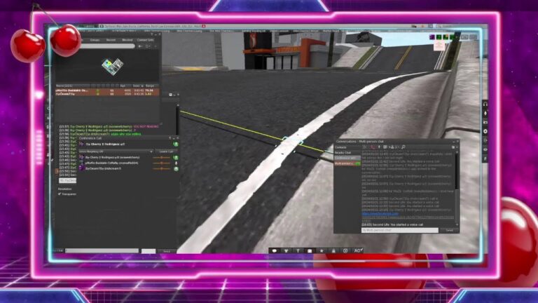Click the purple HUD icon at top right
Image resolution: width=538 pixels, height=303 pixels.
click(x=432, y=36)
